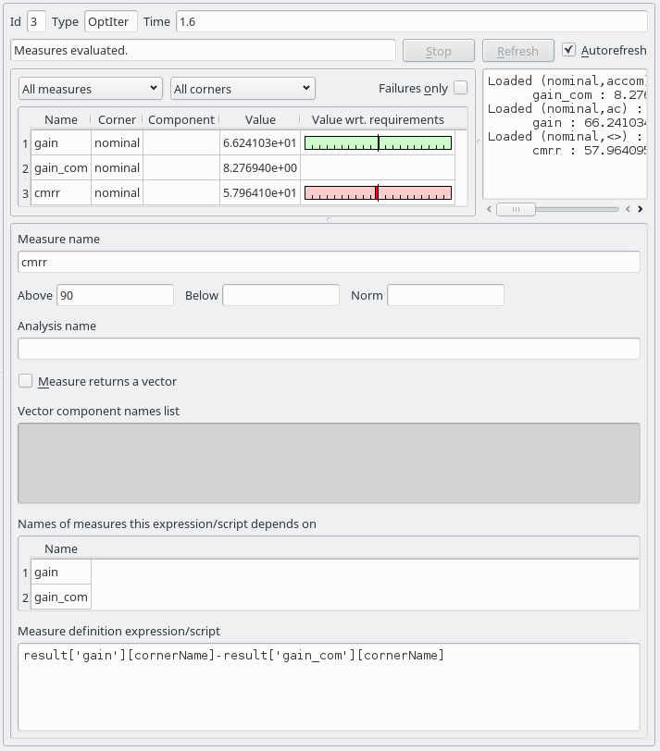Screen dimensions: 660x751
Task: Click the Measure name text field
Action: point(329,262)
